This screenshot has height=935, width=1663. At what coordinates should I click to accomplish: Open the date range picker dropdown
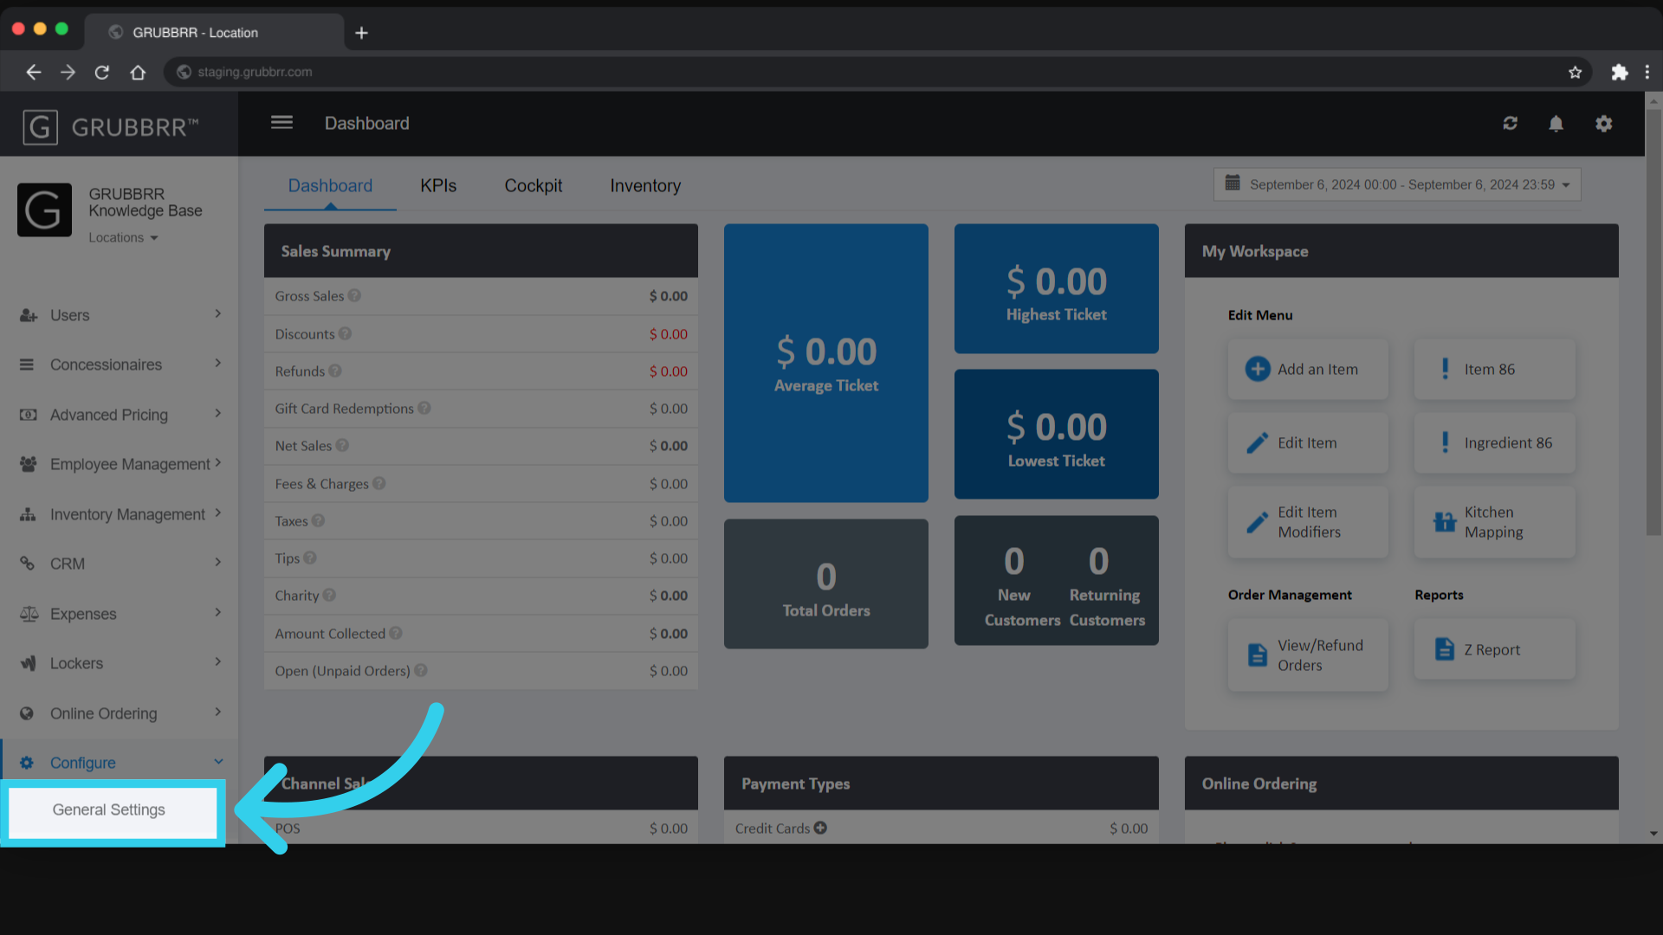click(1396, 184)
